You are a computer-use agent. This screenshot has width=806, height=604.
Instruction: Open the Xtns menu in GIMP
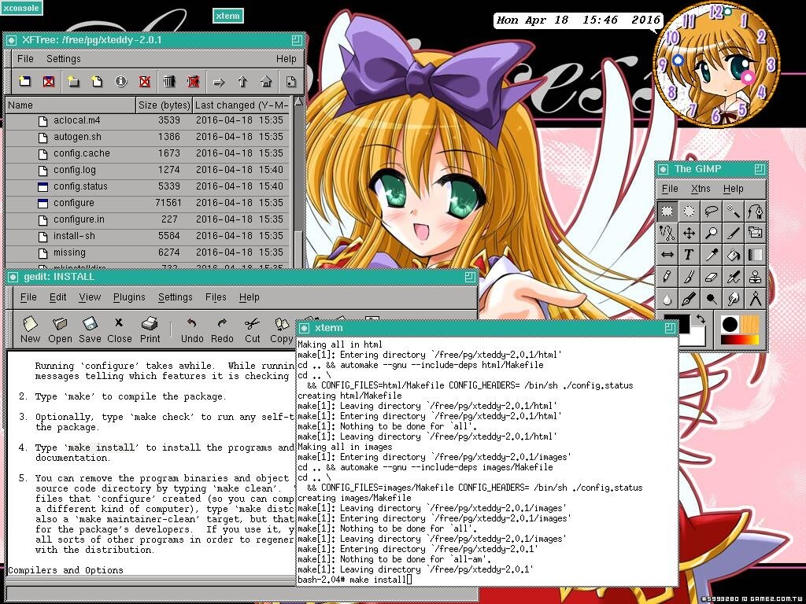click(x=701, y=189)
